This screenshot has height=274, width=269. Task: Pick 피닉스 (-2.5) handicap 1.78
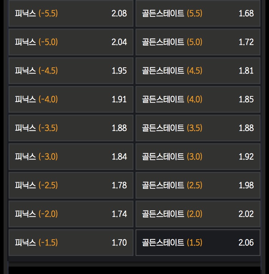click(71, 185)
